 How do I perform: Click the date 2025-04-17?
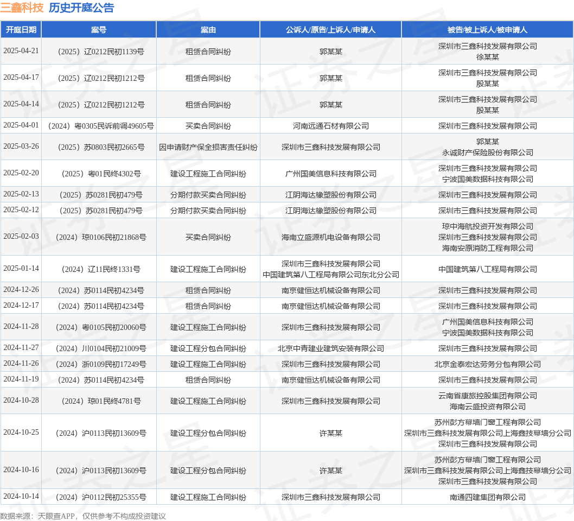[x=21, y=77]
